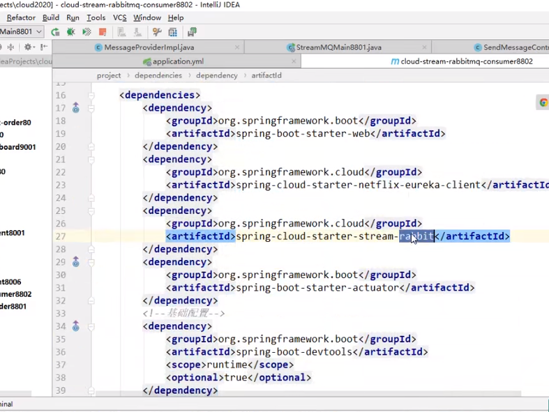Select cloud-stream-rabbitmq-consumer8802 pom tab

pos(467,61)
